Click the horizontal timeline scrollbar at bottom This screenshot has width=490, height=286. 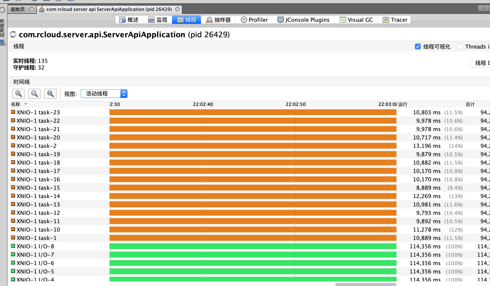click(x=365, y=284)
